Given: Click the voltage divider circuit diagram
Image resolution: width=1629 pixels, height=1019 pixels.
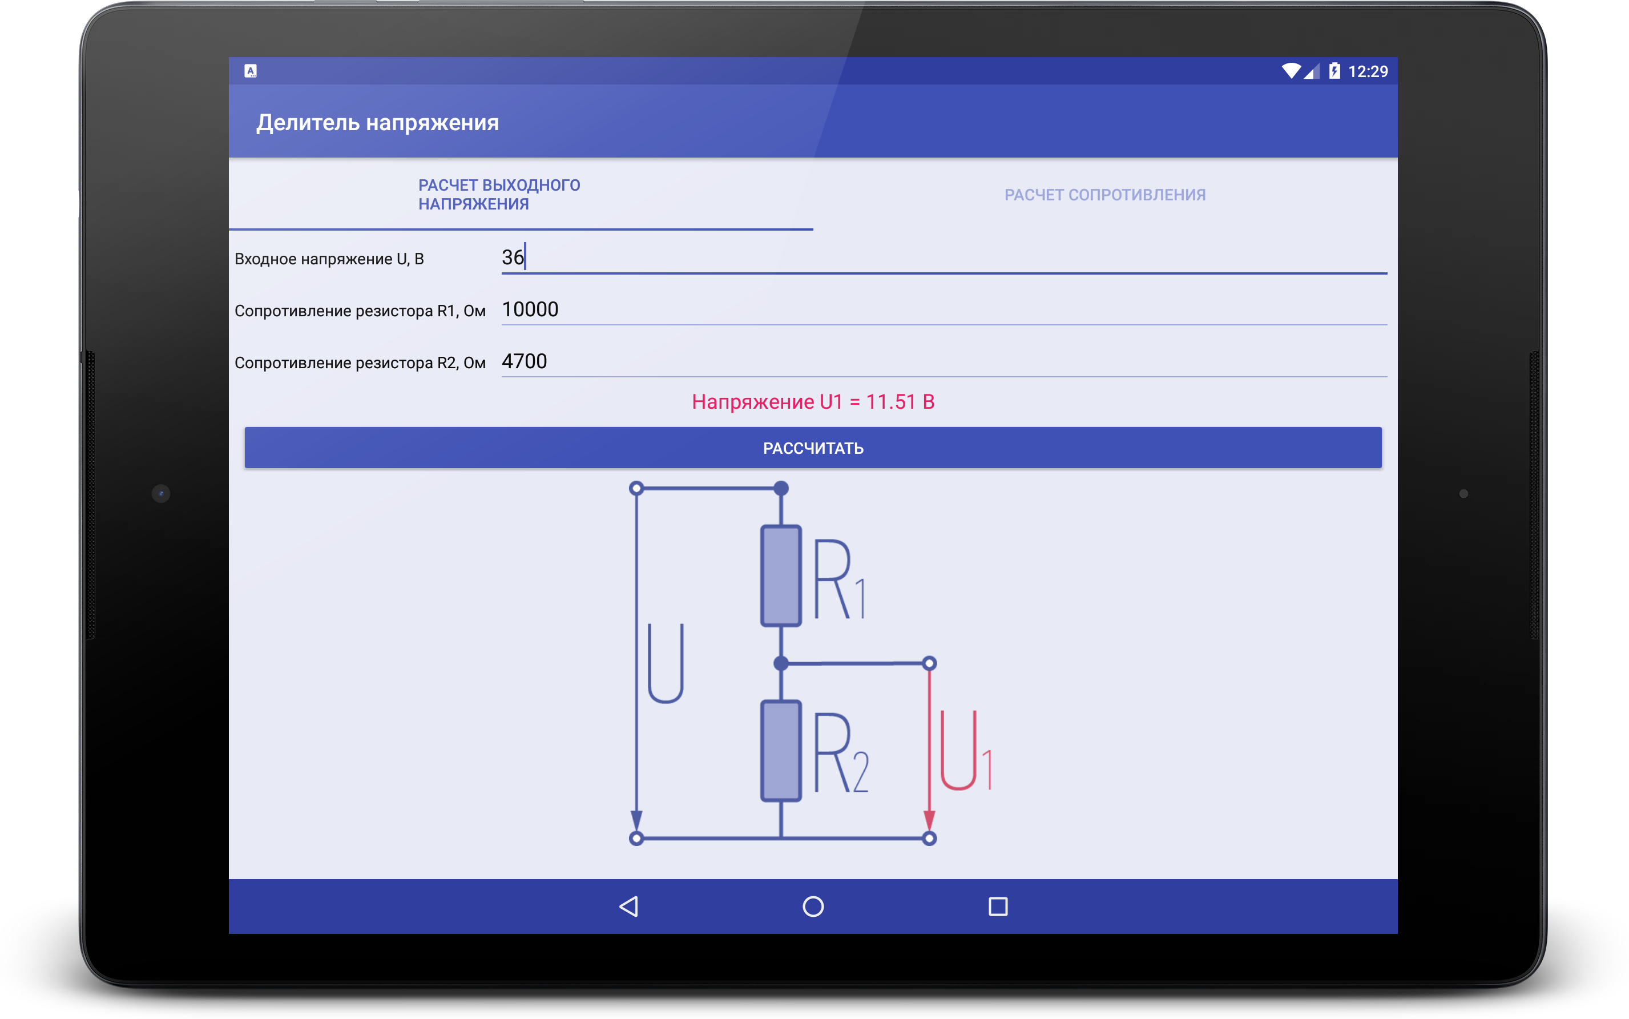Looking at the screenshot, I should coord(812,664).
